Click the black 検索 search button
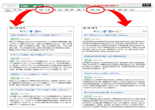This screenshot has width=155, height=110. pyautogui.click(x=147, y=5)
